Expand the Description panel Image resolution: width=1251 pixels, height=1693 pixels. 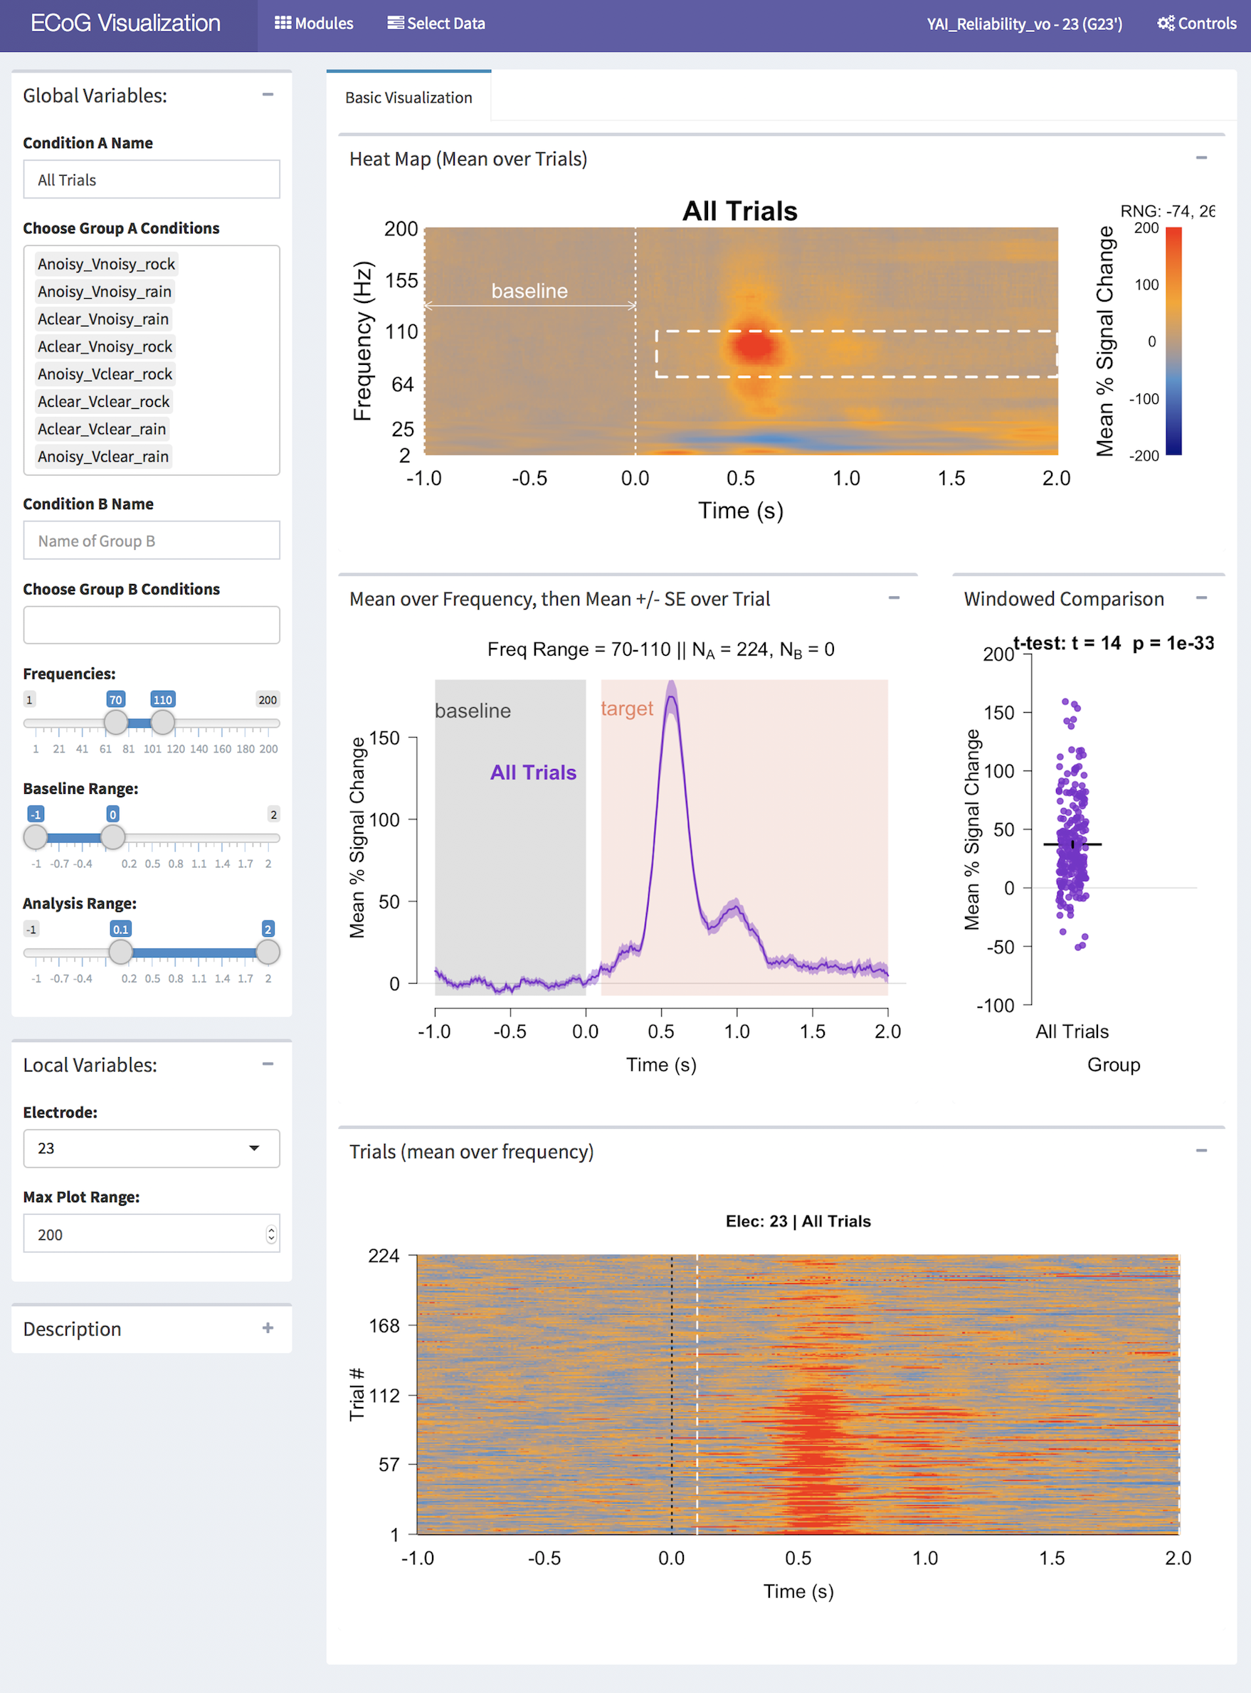(x=268, y=1328)
